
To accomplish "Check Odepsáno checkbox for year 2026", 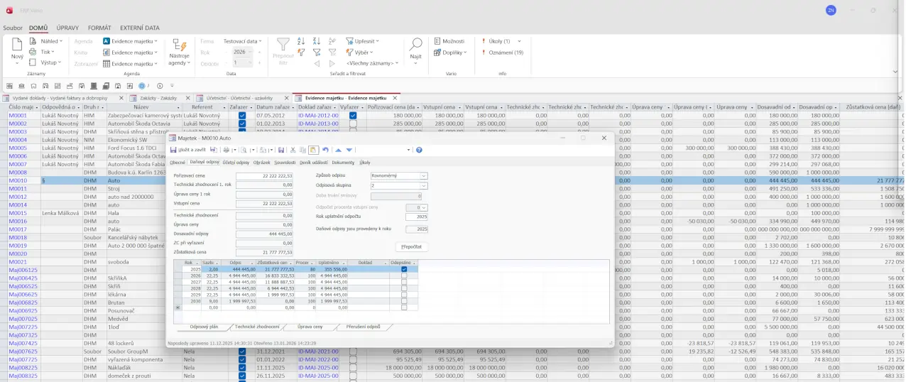I will (x=404, y=275).
